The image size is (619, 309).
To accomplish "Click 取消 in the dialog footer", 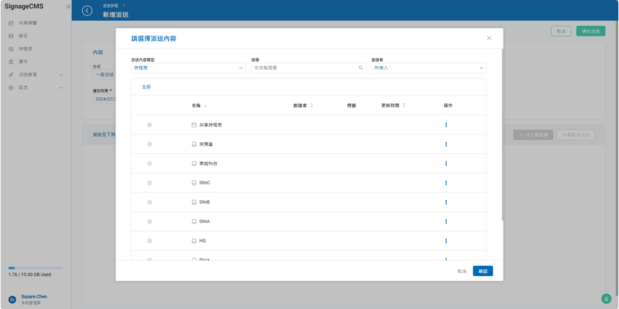I will 462,271.
